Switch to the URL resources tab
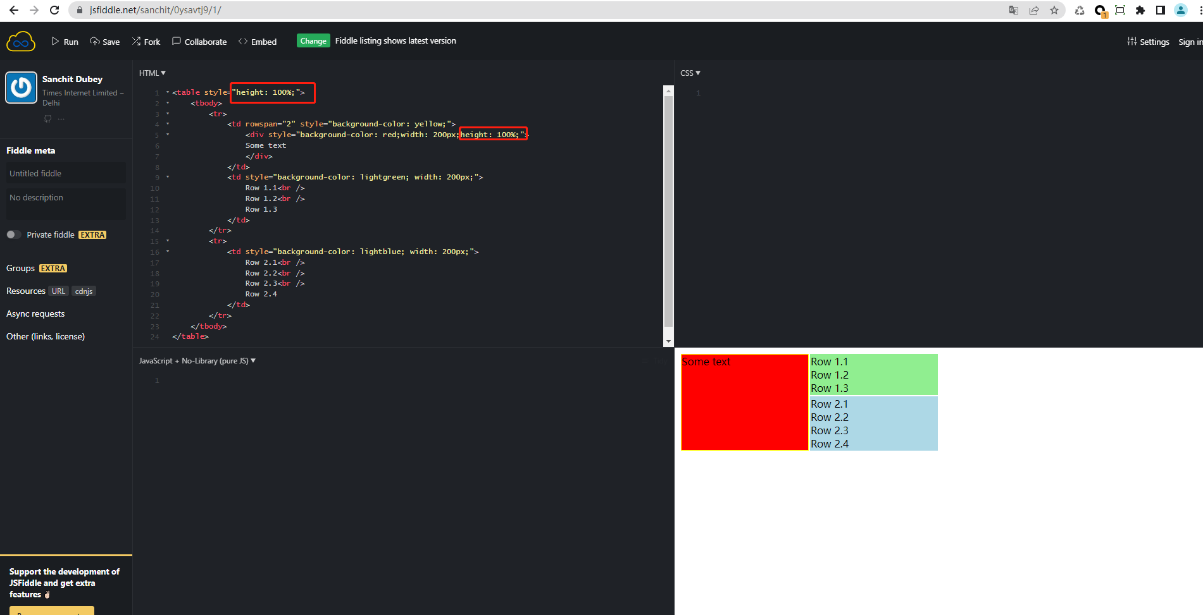 (58, 291)
